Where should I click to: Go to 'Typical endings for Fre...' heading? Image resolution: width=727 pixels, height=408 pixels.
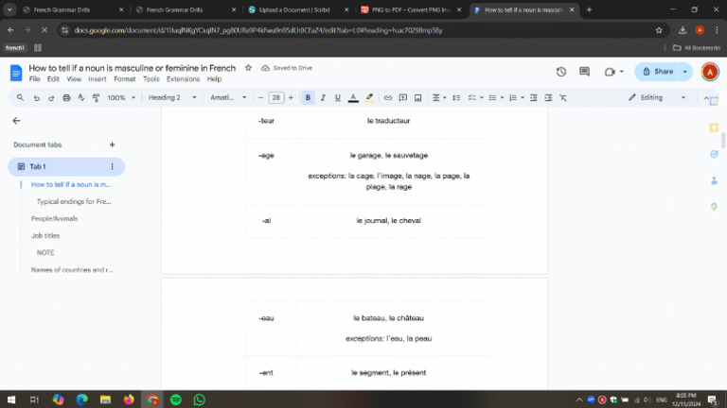point(74,202)
